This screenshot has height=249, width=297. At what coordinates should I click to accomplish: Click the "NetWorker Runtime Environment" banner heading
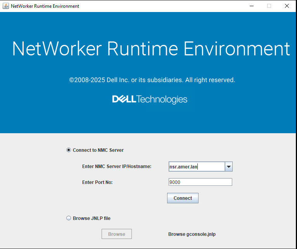pyautogui.click(x=151, y=49)
